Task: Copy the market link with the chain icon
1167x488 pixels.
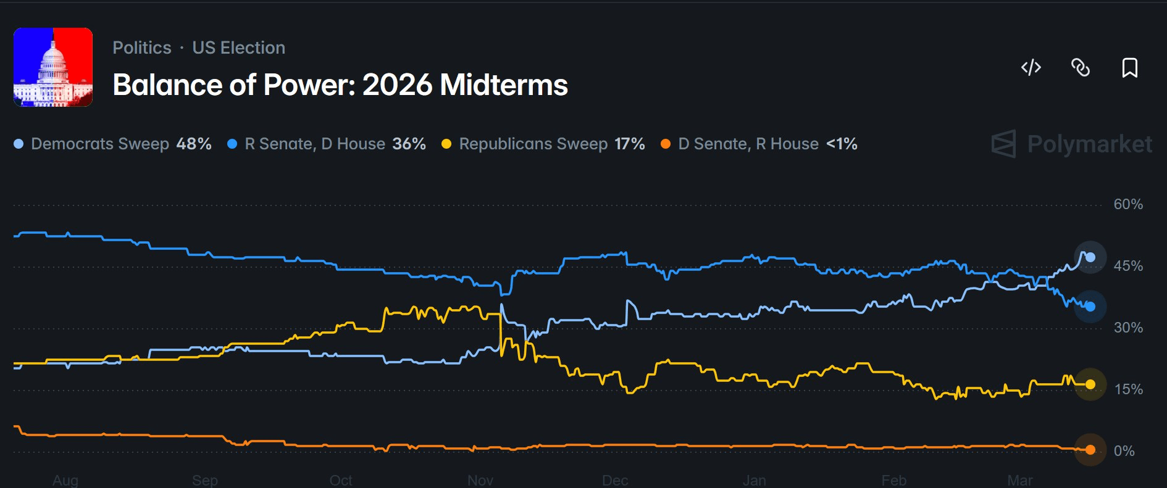Action: [x=1080, y=67]
